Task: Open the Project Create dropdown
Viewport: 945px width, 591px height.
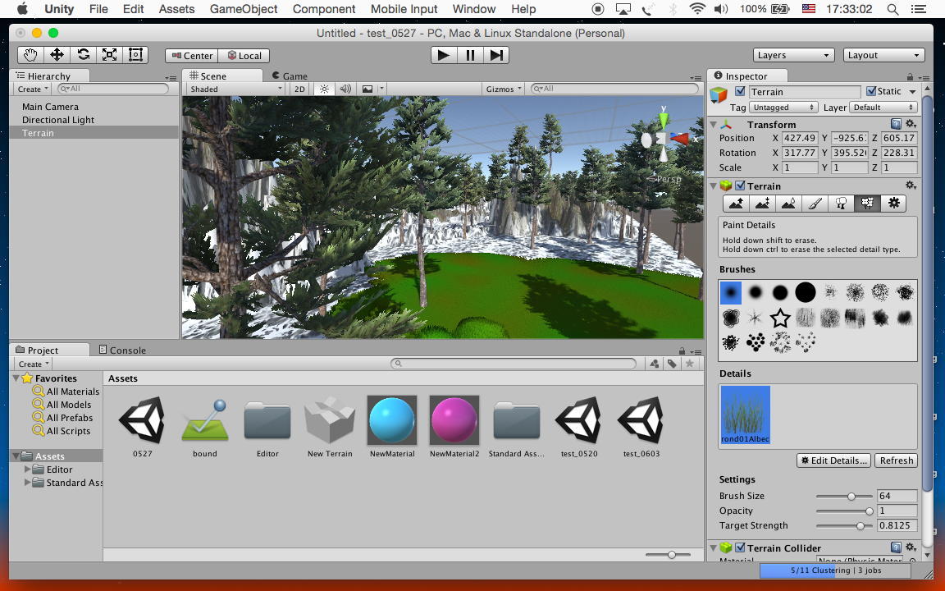Action: pyautogui.click(x=33, y=364)
